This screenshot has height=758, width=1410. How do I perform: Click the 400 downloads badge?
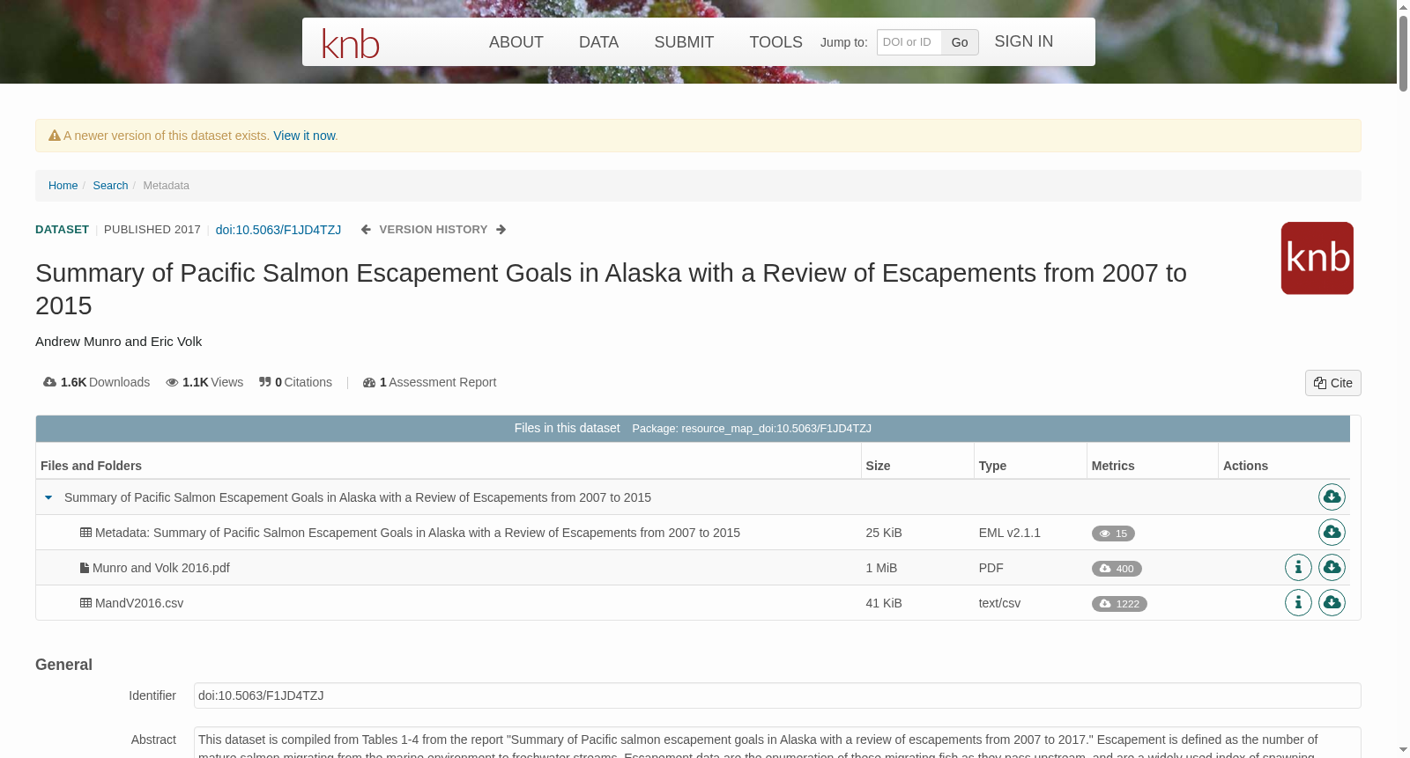[x=1117, y=569]
